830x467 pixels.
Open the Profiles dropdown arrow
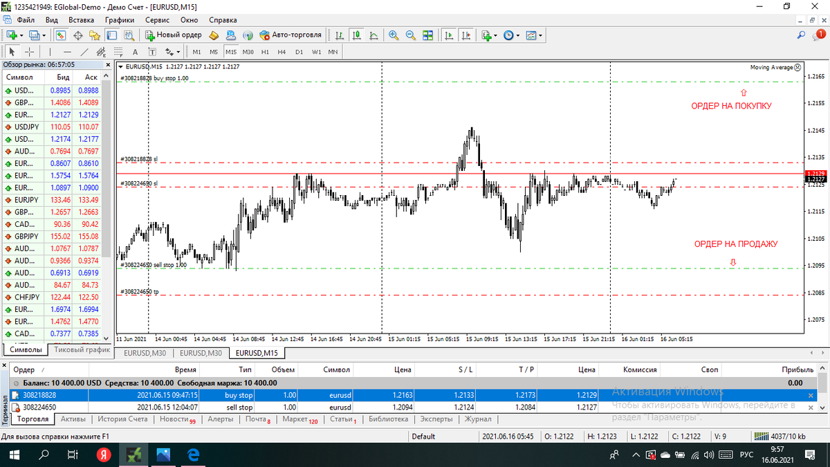(44, 35)
